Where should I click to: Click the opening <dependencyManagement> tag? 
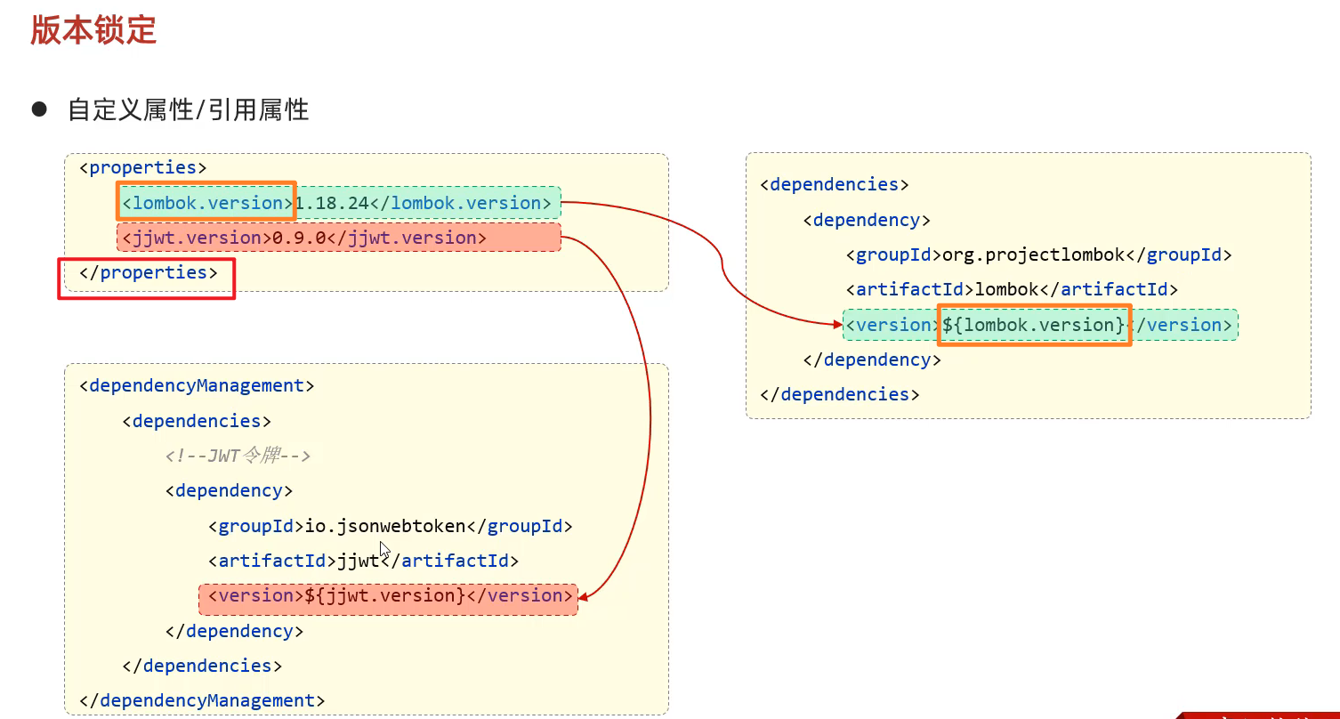197,386
